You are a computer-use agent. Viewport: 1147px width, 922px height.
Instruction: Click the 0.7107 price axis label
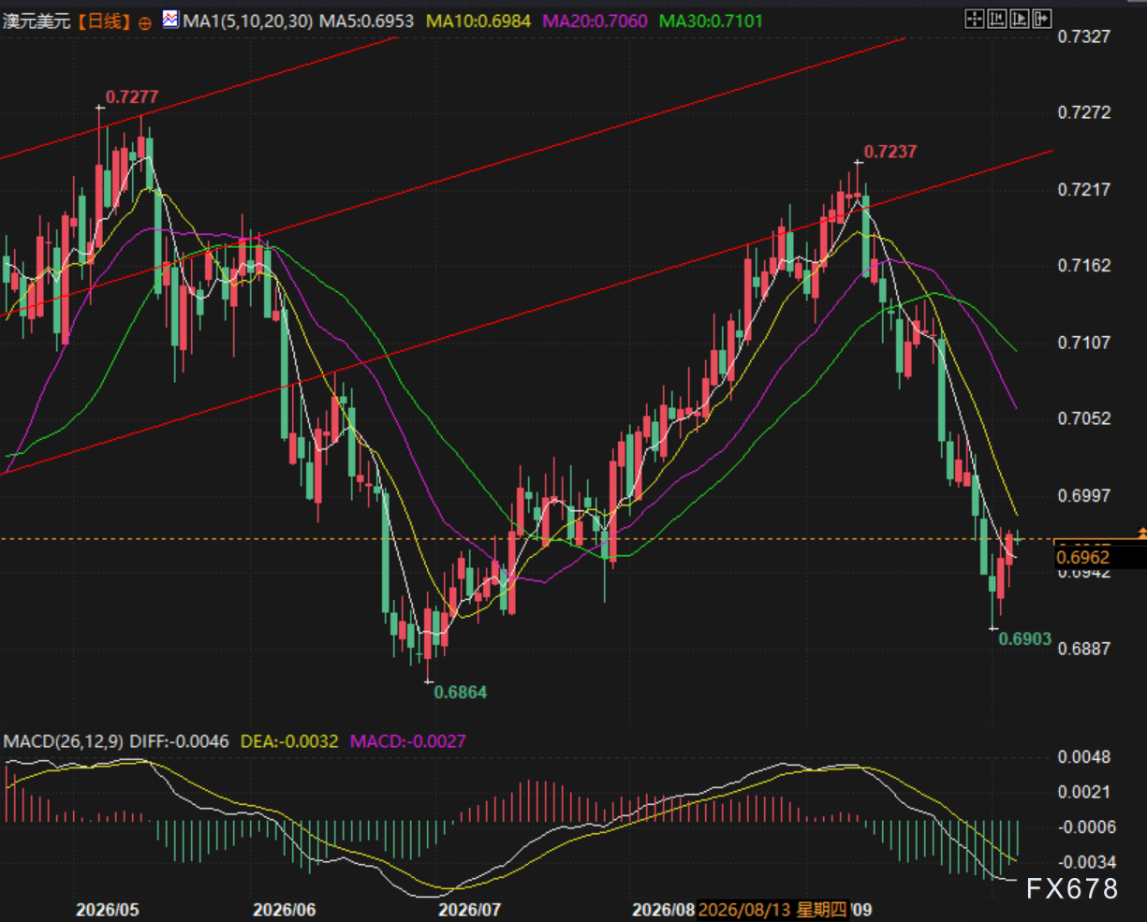[1083, 343]
